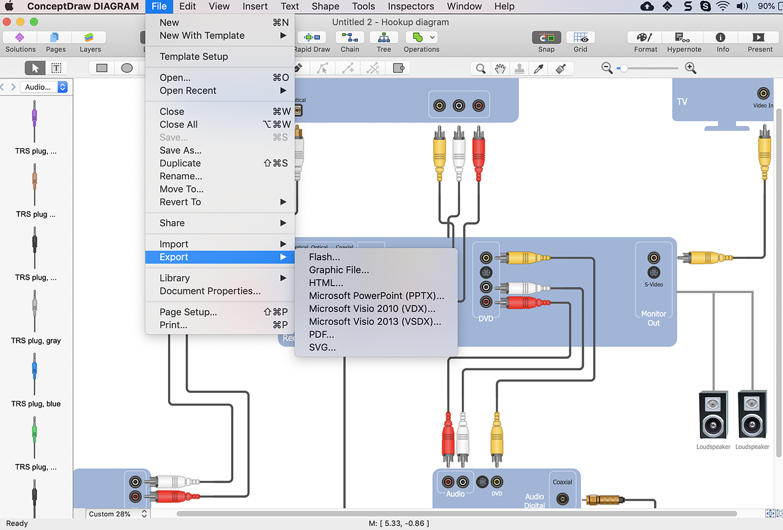Expand Import submenu

point(220,244)
